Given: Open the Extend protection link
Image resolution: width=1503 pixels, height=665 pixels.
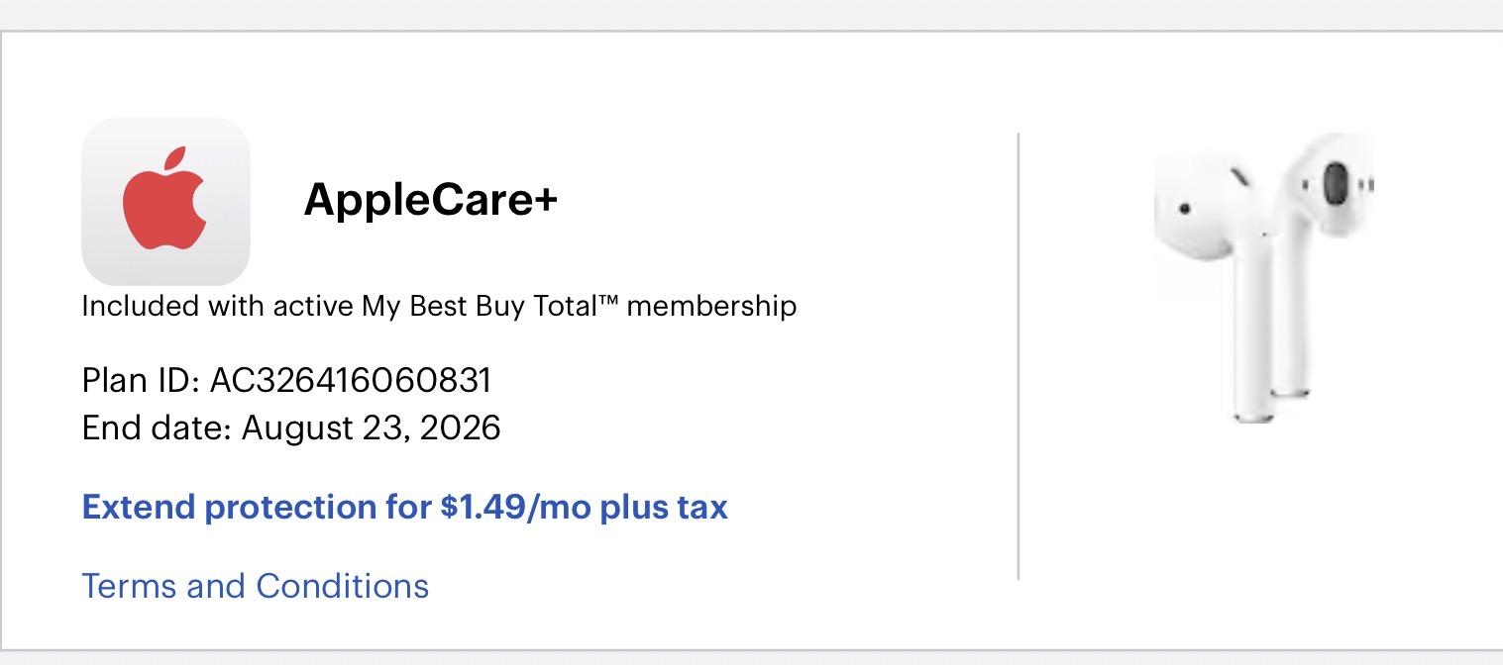Looking at the screenshot, I should (x=404, y=507).
